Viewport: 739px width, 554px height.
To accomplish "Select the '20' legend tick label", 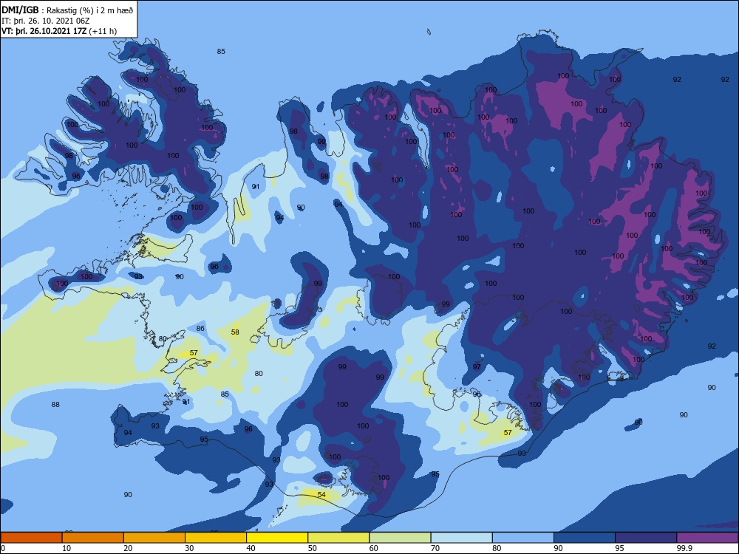I will pyautogui.click(x=128, y=548).
